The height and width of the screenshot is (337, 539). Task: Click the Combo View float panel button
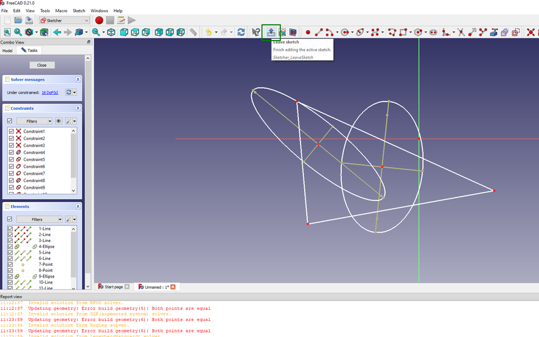tap(89, 42)
